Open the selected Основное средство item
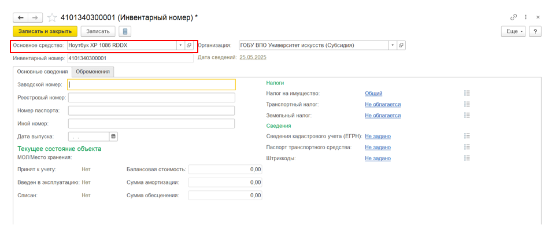This screenshot has width=555, height=236. pos(189,45)
